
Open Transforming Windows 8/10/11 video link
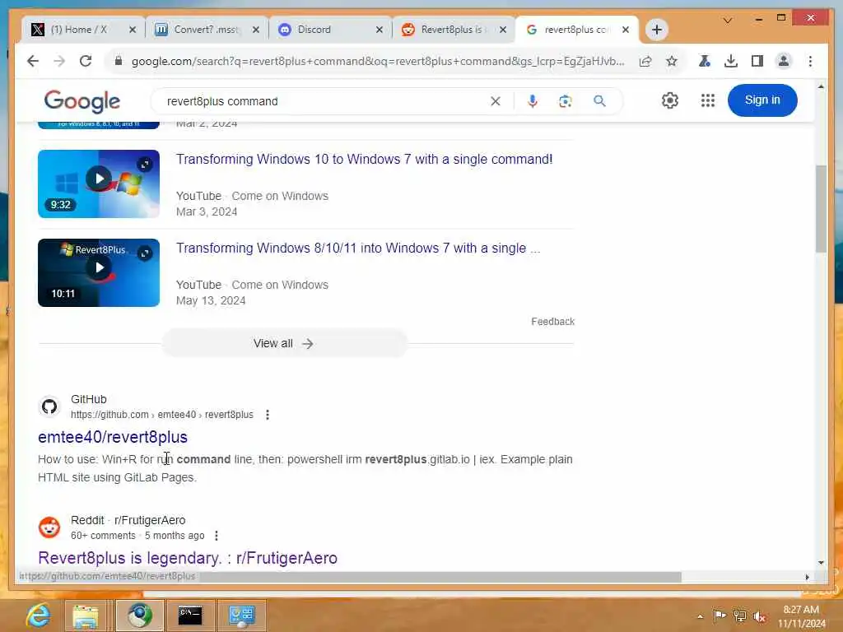coord(358,249)
